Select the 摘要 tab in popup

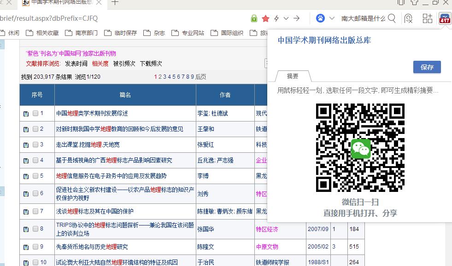293,76
